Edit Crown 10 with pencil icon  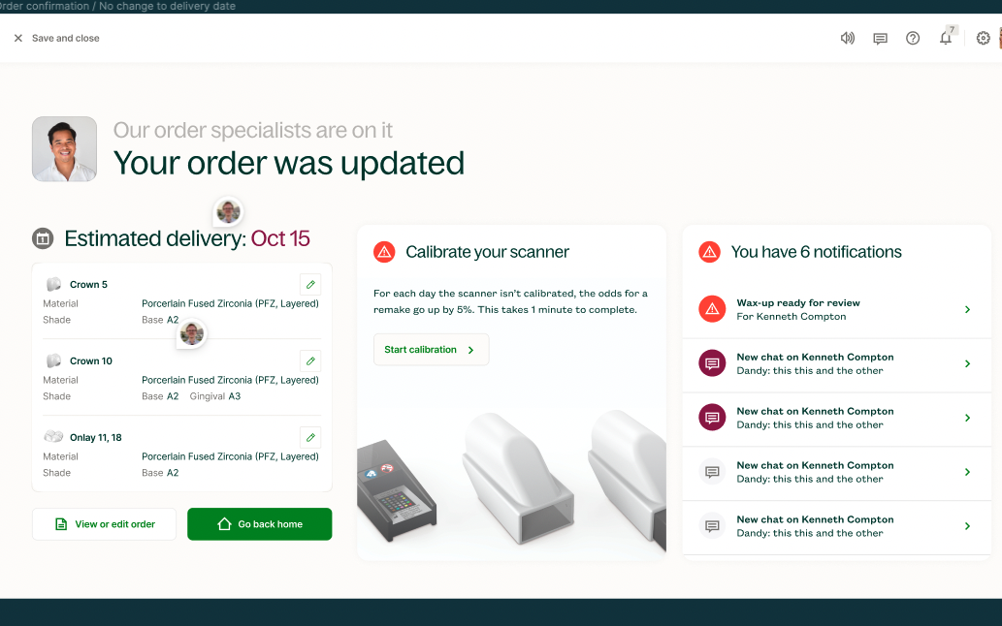pos(310,361)
